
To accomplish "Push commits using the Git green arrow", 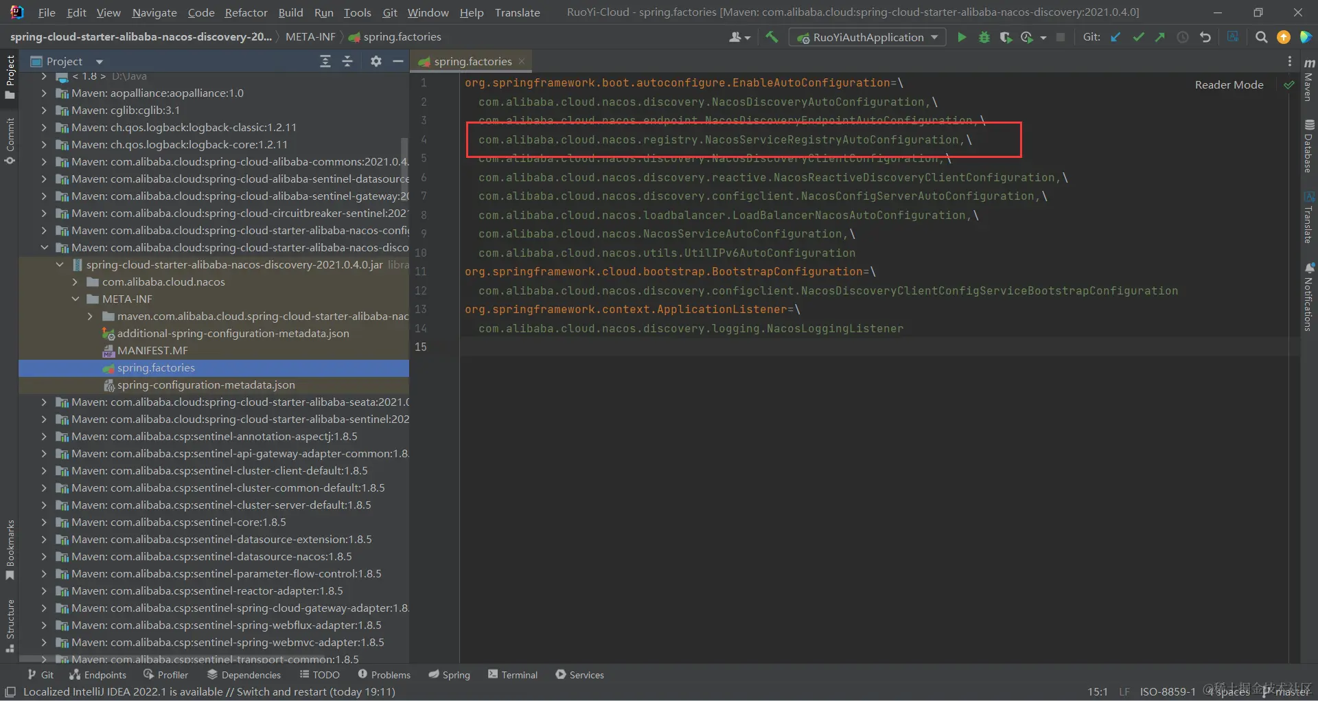I will pyautogui.click(x=1160, y=38).
